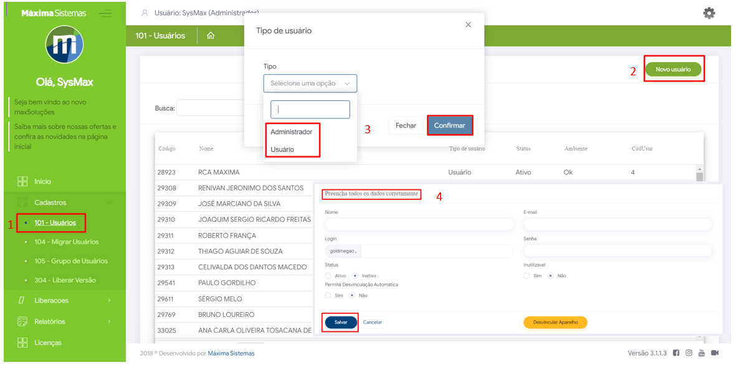Viewport: 736px width, 365px height.
Task: Click the code cell 29310
Action: (x=166, y=220)
